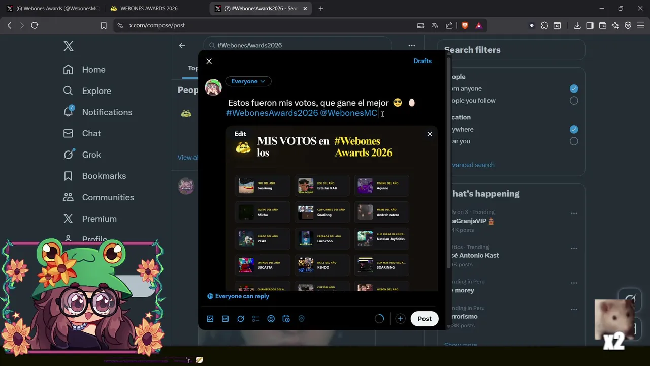
Task: Open the Explore search icon in sidebar
Action: [x=68, y=91]
